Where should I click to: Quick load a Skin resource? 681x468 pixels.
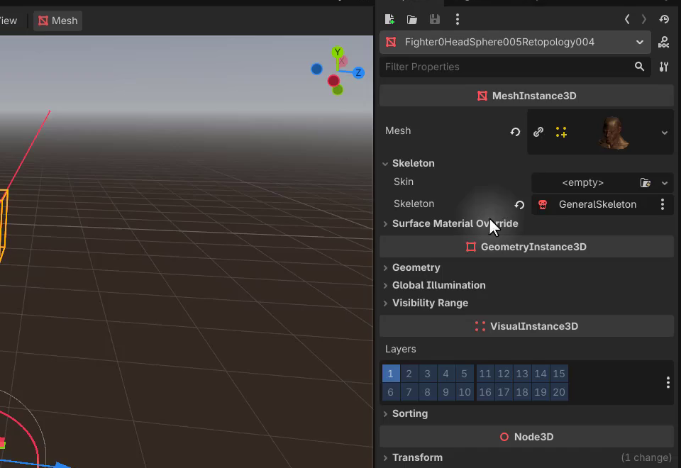646,183
